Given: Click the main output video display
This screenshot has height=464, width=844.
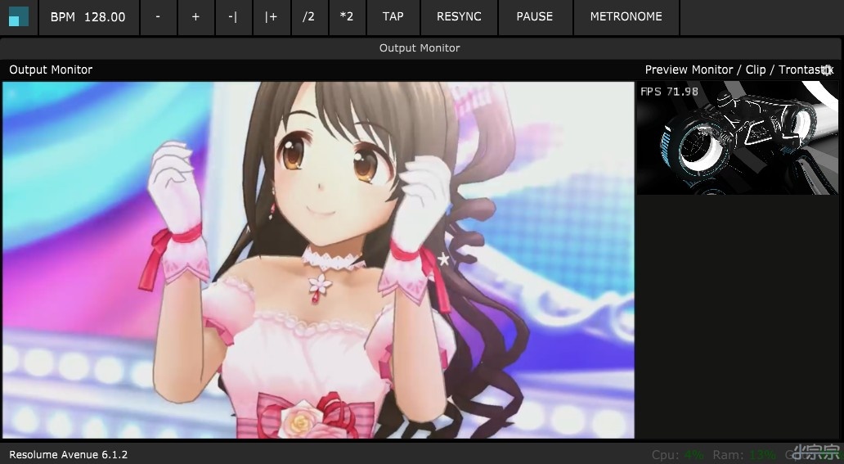Looking at the screenshot, I should click(x=318, y=259).
